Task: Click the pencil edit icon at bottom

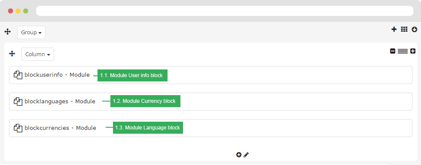Action: 246,155
